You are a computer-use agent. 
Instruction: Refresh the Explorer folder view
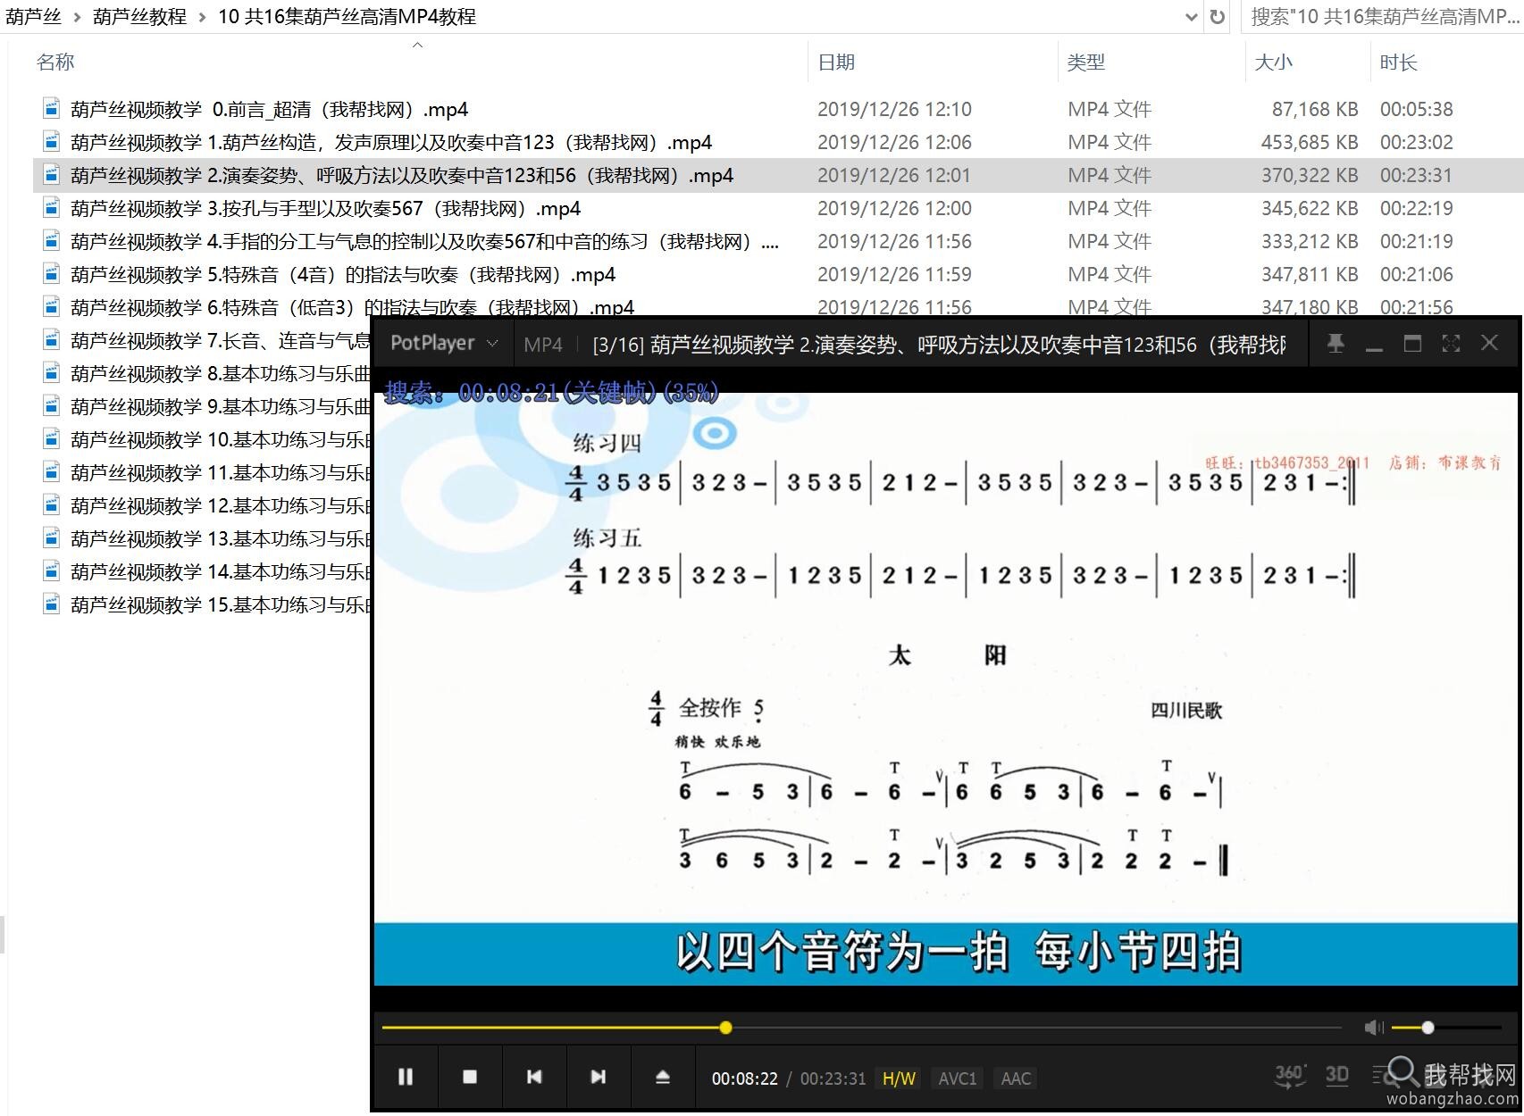(1217, 17)
